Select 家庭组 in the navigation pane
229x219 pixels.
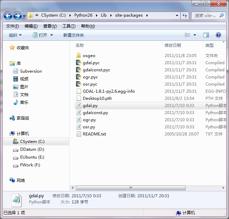(23, 118)
